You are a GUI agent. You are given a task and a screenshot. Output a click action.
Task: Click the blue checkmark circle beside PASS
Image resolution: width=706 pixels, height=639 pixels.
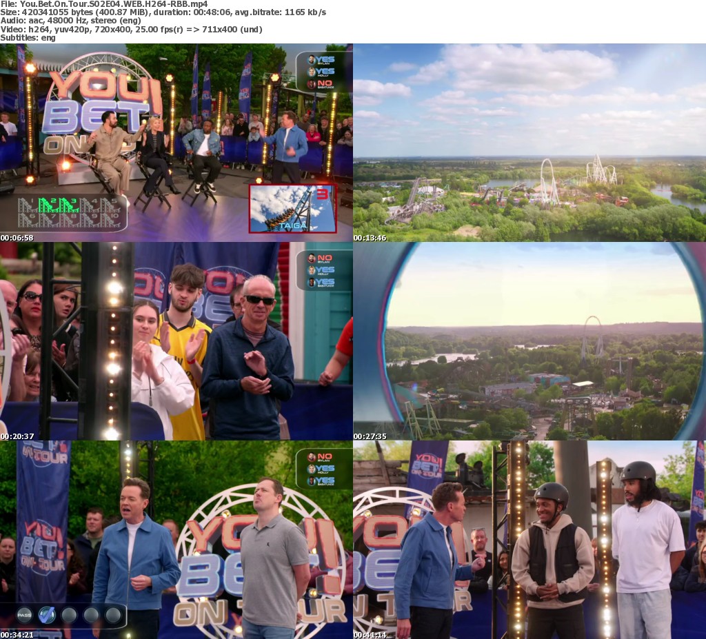click(47, 614)
